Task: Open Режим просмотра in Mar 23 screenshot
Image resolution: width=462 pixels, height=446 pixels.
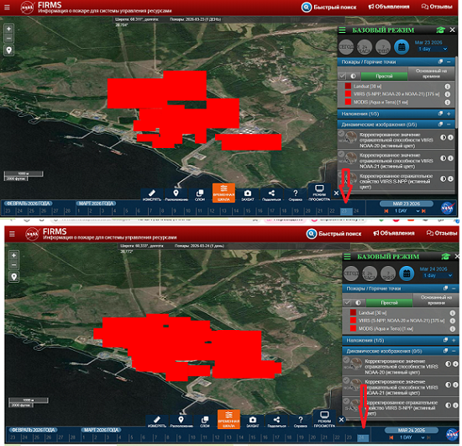Action: (x=319, y=194)
